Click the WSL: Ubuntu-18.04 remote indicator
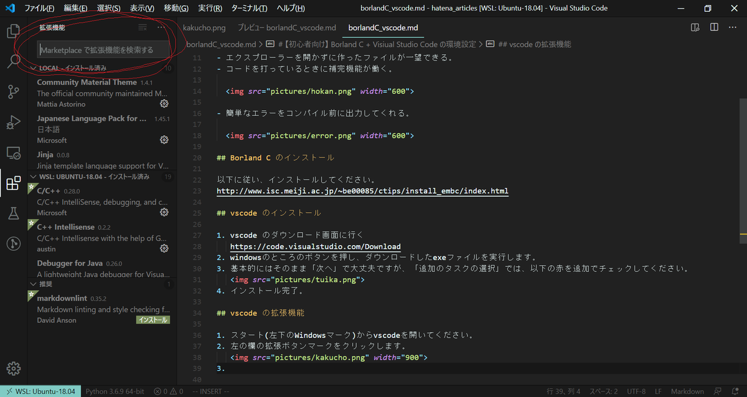747x397 pixels. pyautogui.click(x=40, y=391)
